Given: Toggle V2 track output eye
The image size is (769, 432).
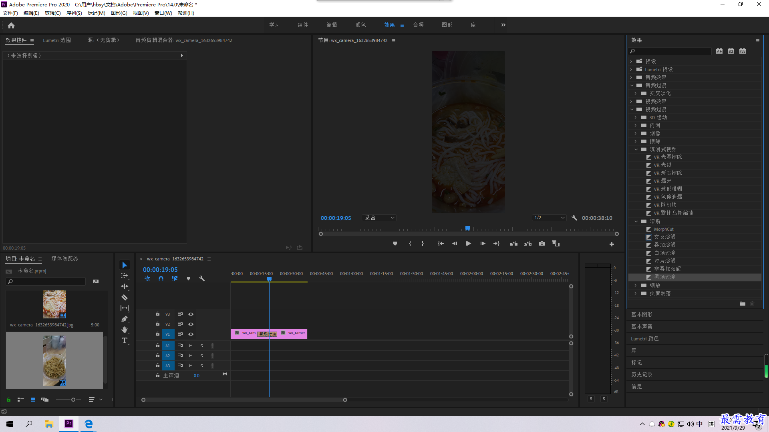Looking at the screenshot, I should tap(191, 324).
